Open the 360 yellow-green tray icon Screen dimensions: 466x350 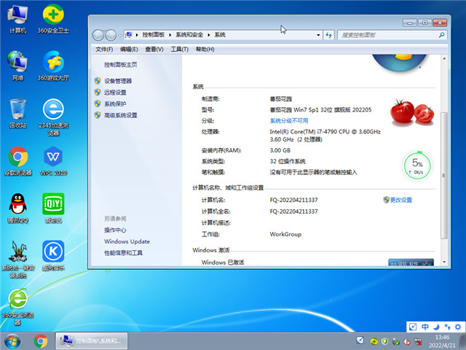tap(374, 341)
